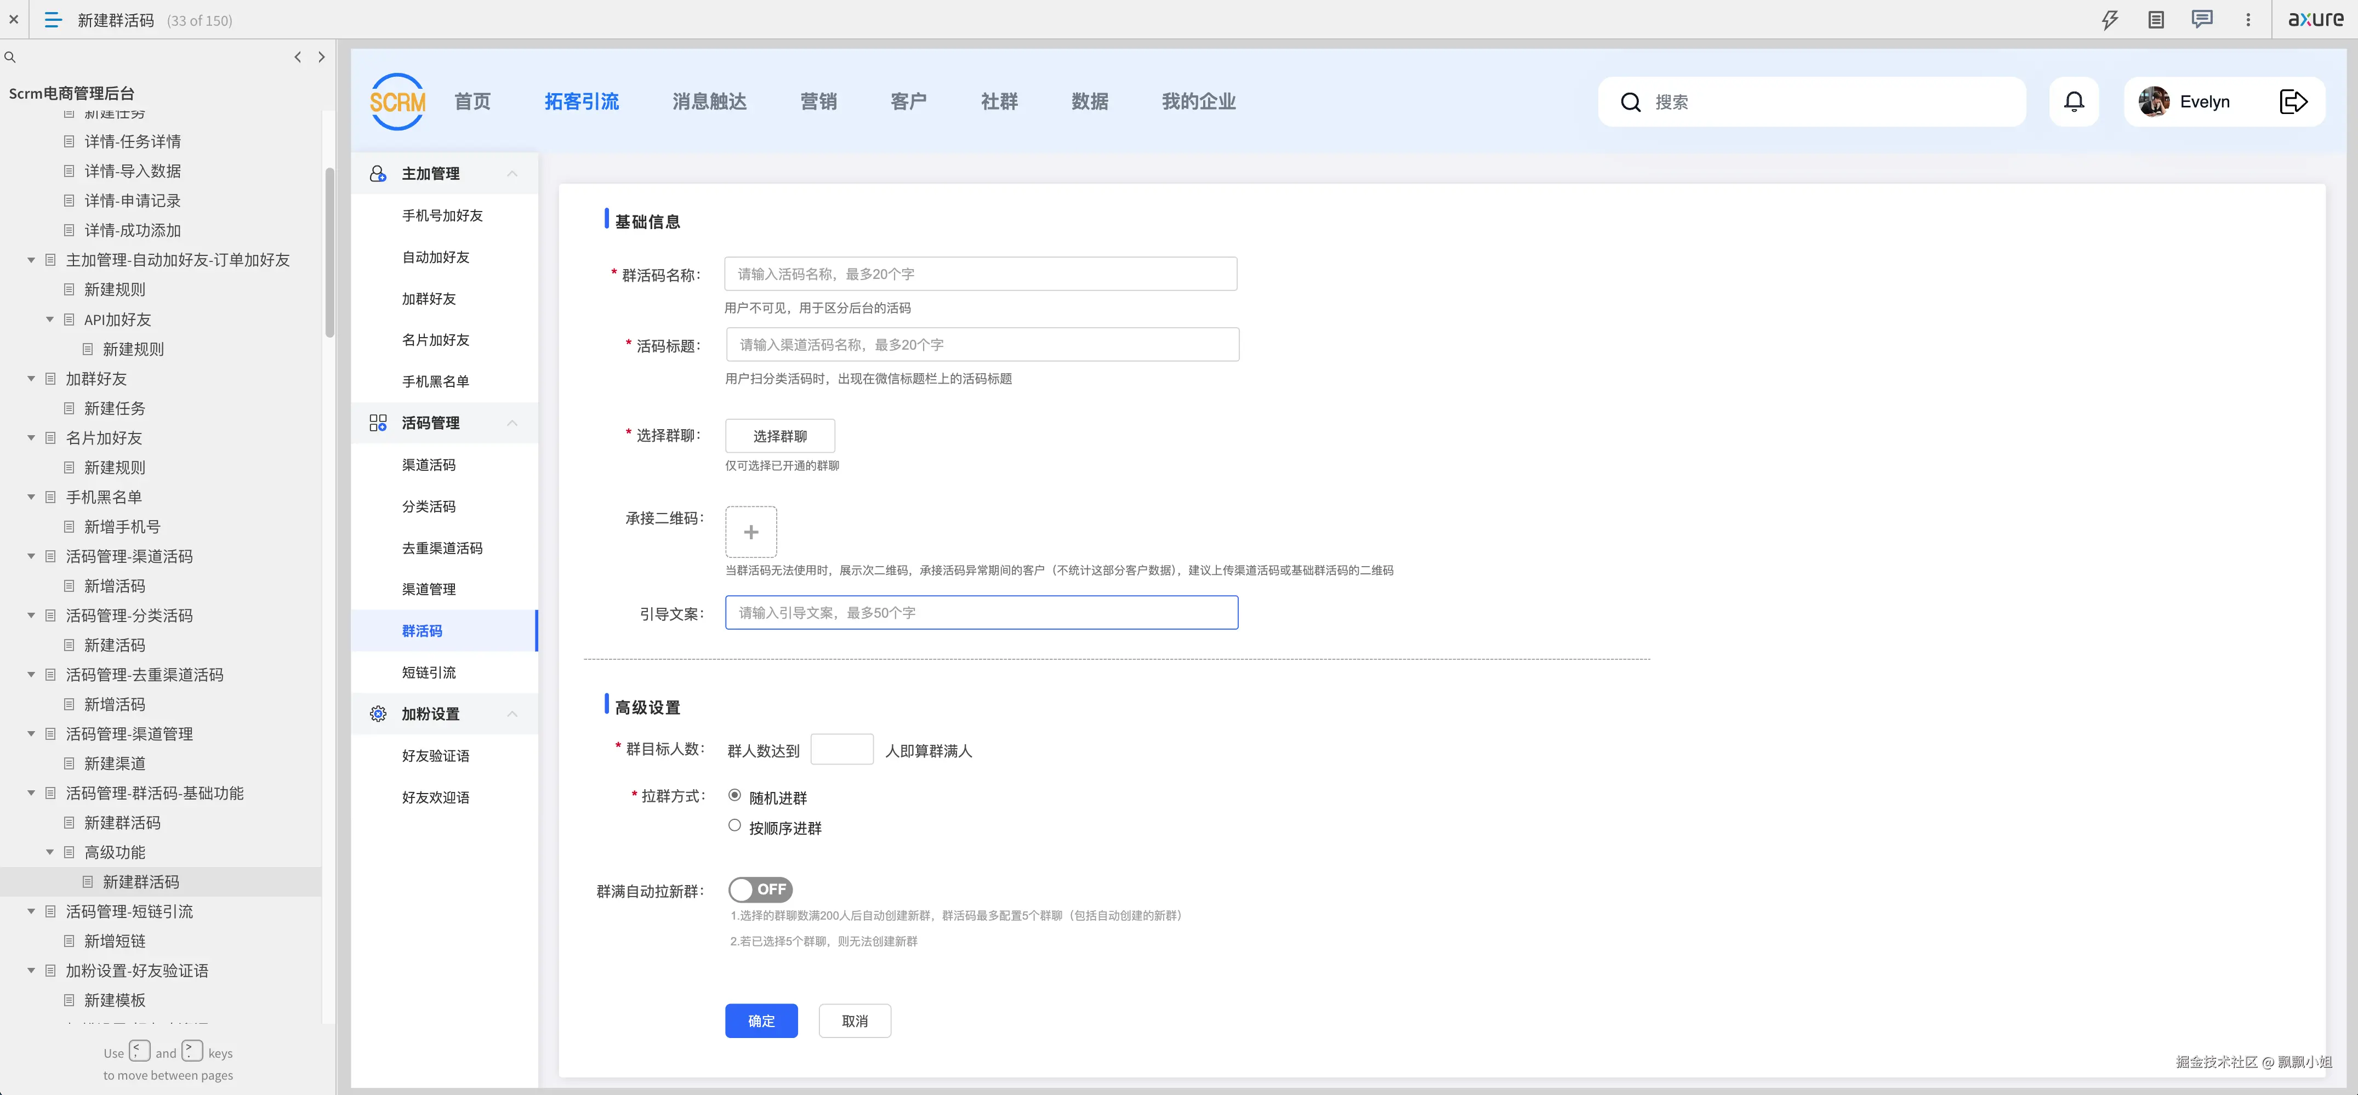
Task: Select the 按顺序进群 radio option
Action: [734, 825]
